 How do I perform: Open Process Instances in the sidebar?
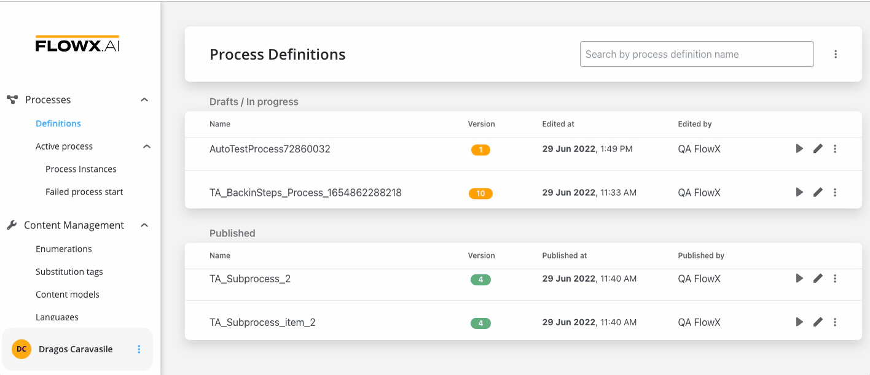point(81,169)
